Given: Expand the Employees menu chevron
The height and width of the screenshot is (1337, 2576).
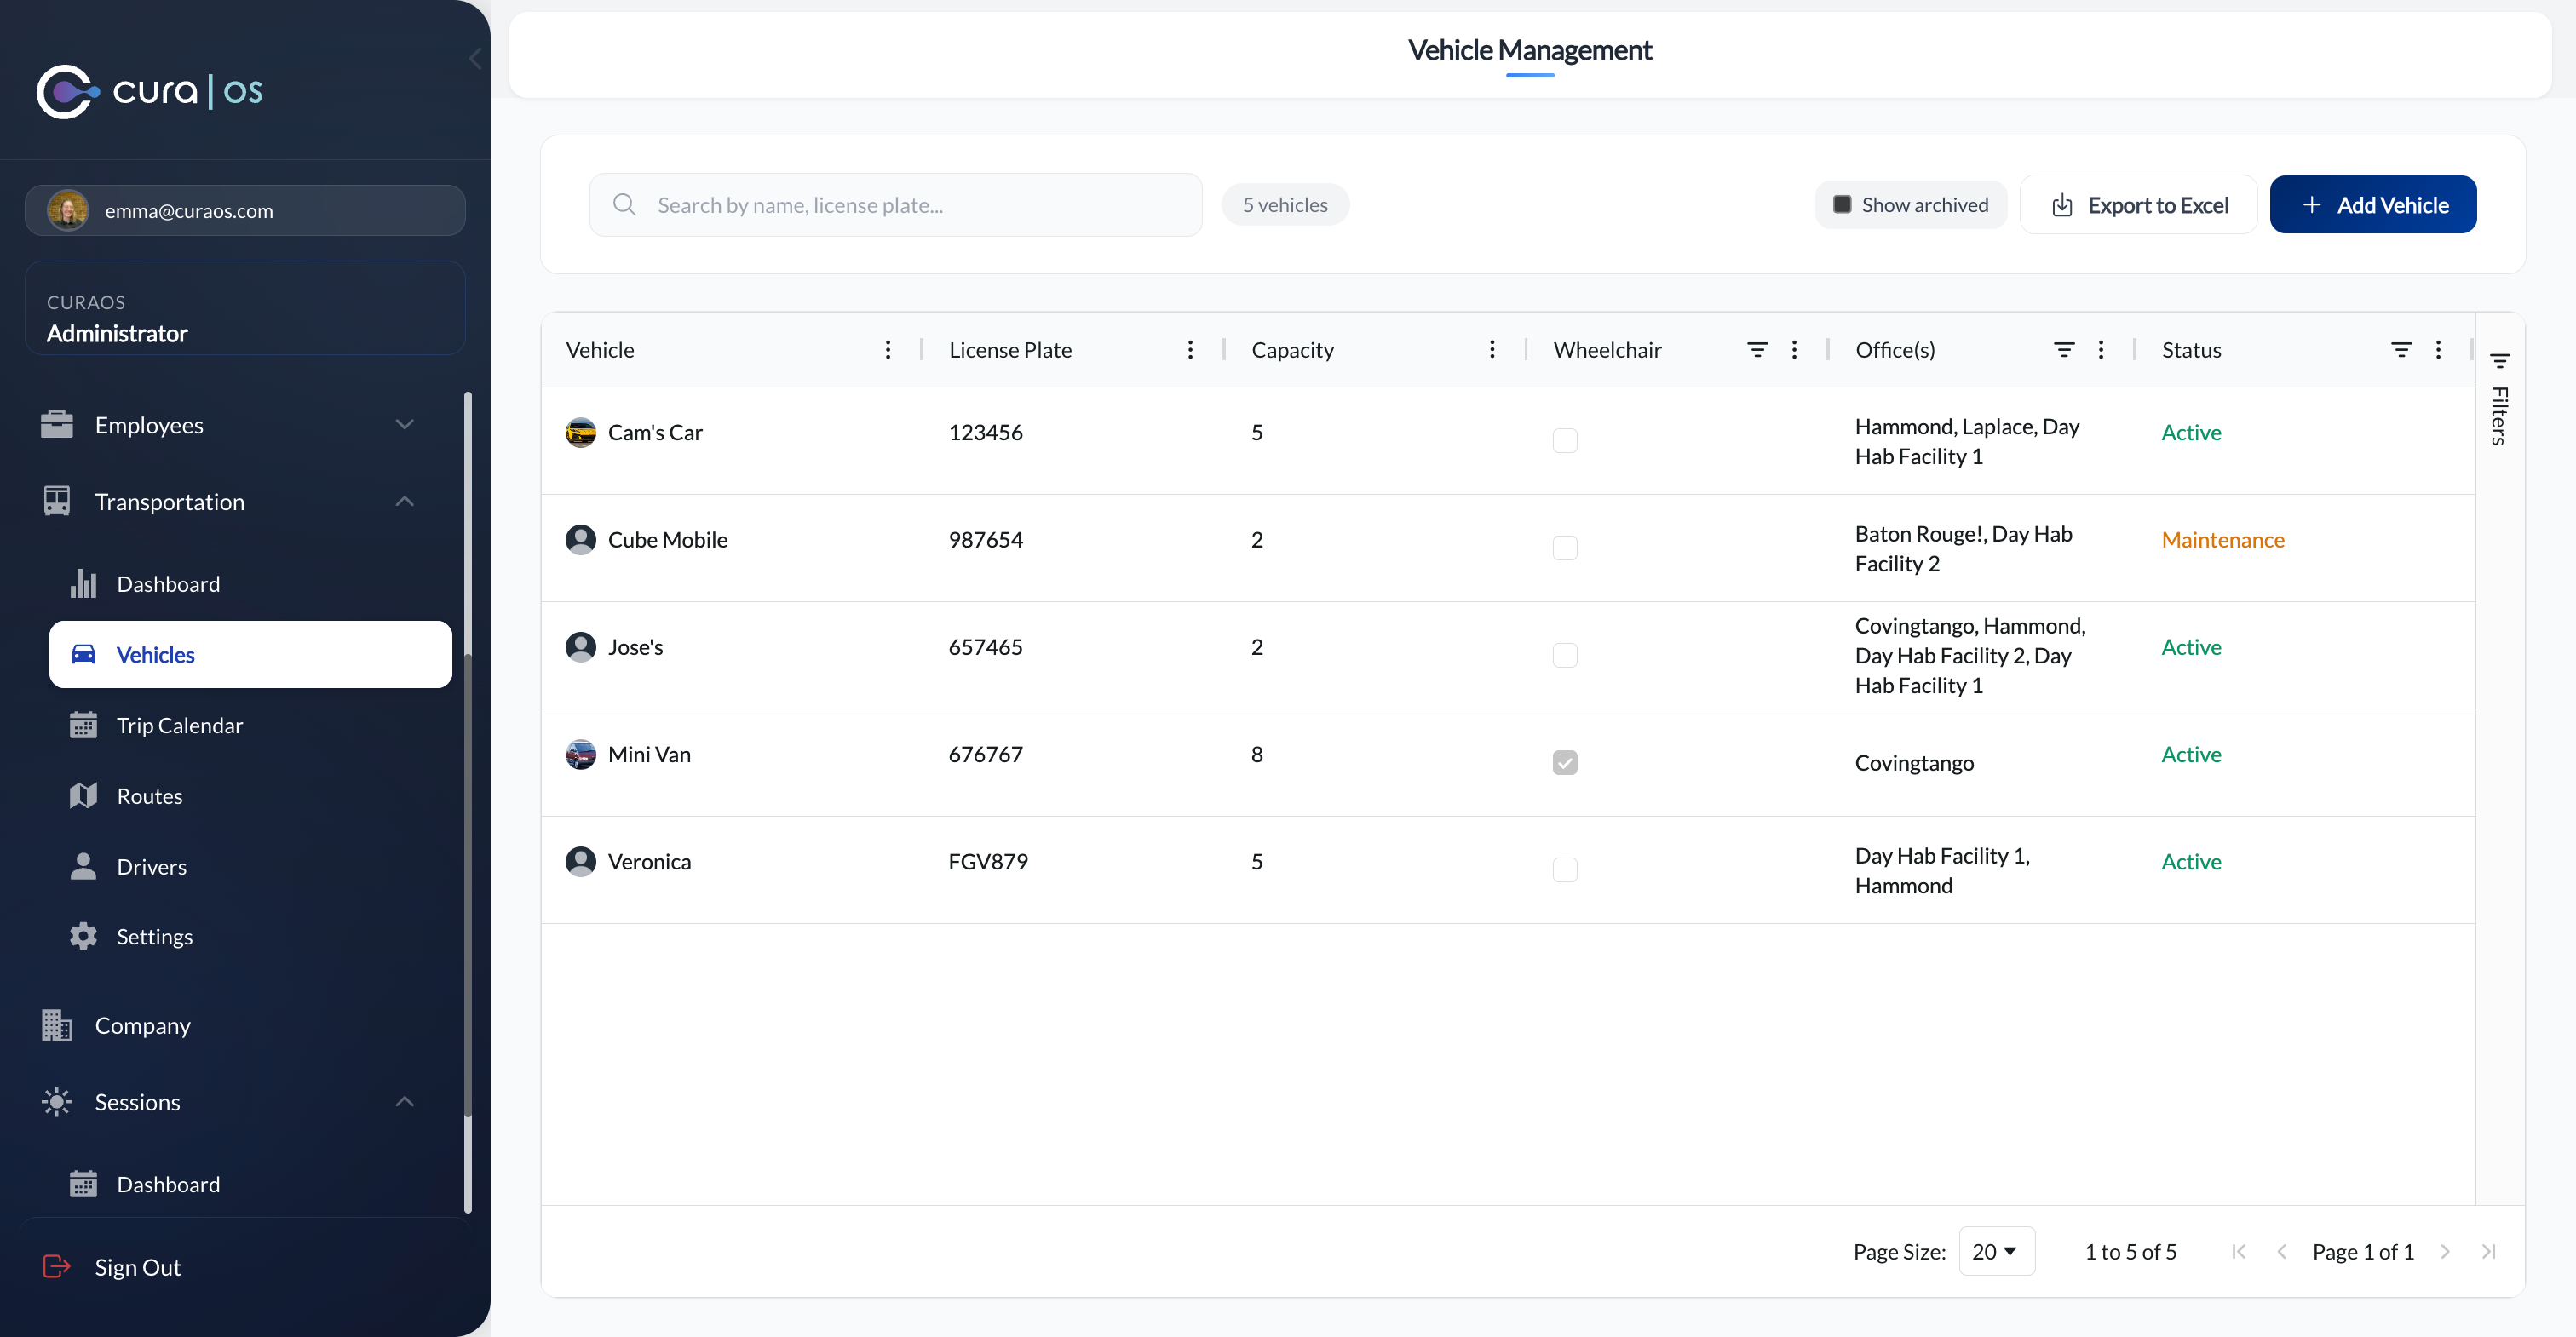Looking at the screenshot, I should 404,424.
